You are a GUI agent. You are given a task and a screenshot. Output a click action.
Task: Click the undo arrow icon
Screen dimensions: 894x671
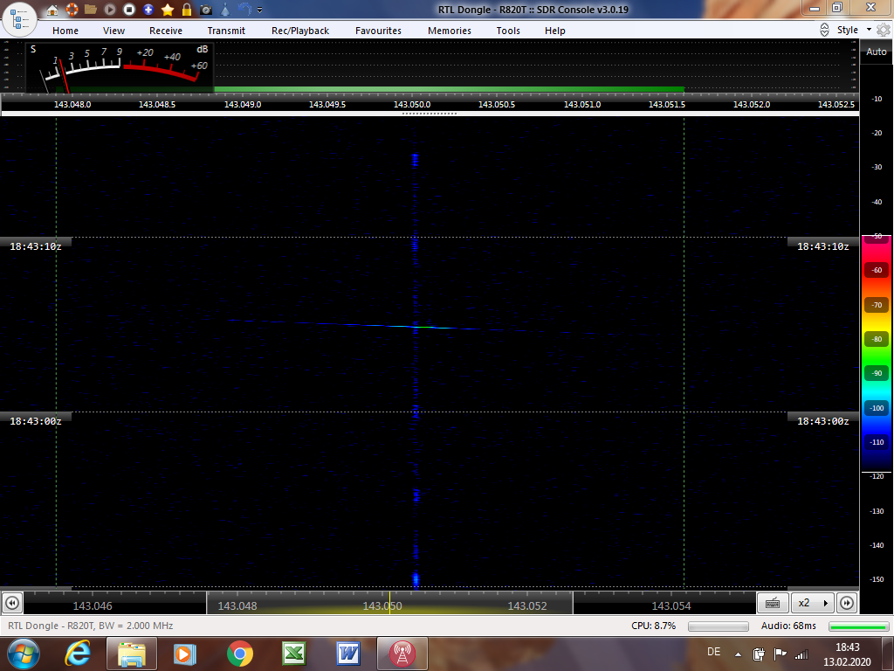coord(244,10)
